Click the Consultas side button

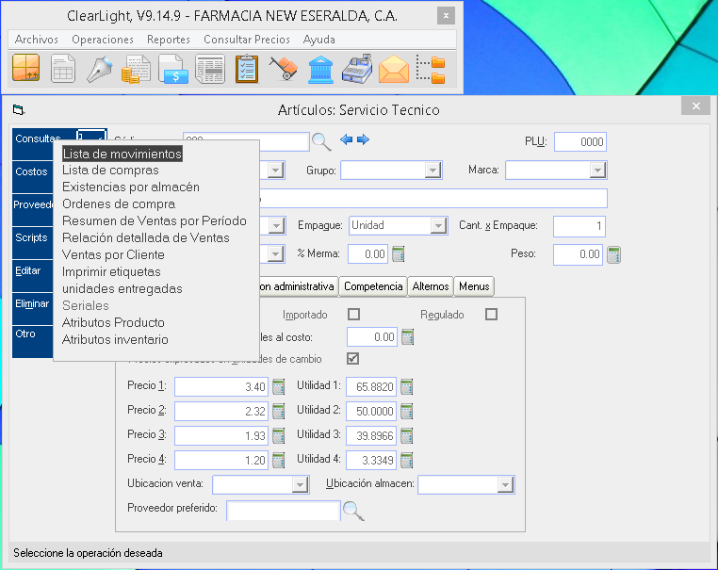point(33,144)
